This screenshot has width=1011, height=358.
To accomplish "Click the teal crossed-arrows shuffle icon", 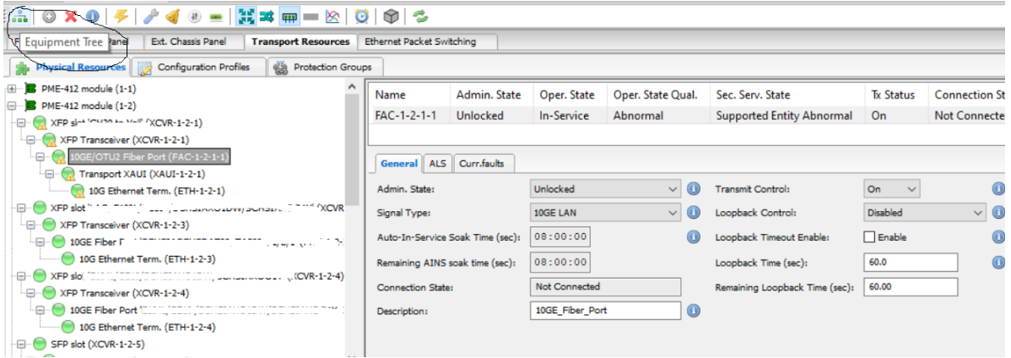I will [267, 16].
